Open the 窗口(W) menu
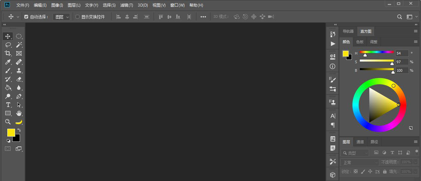421x181 pixels. pos(178,5)
